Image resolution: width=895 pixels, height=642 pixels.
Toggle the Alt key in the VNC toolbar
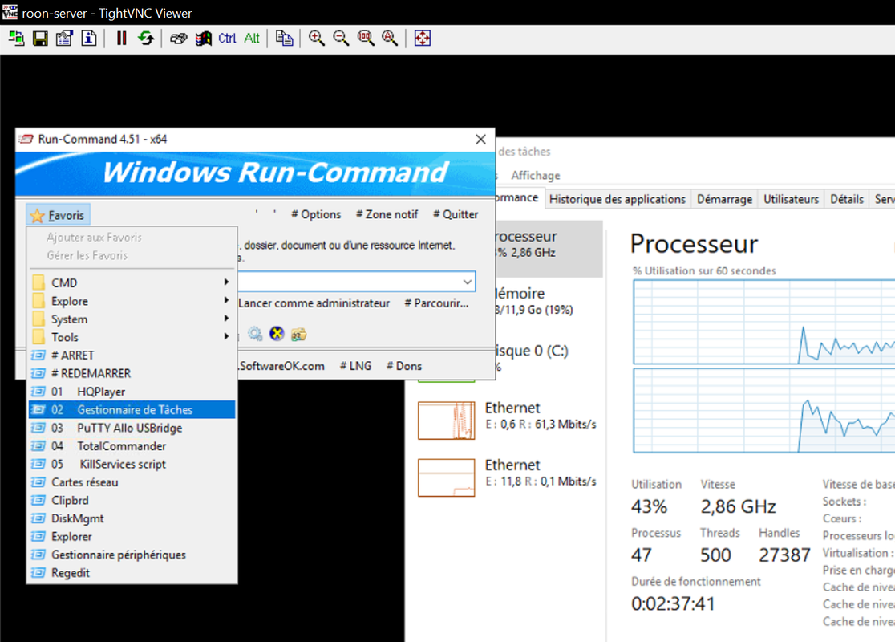click(252, 39)
